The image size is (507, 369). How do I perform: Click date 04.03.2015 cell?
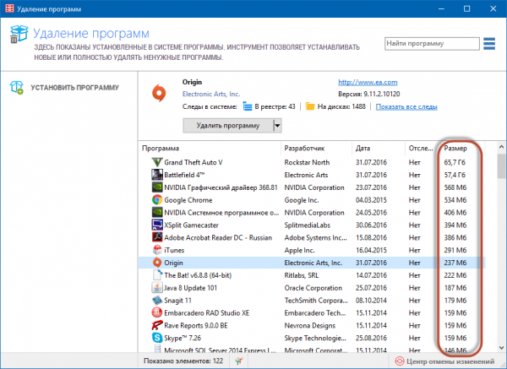371,200
